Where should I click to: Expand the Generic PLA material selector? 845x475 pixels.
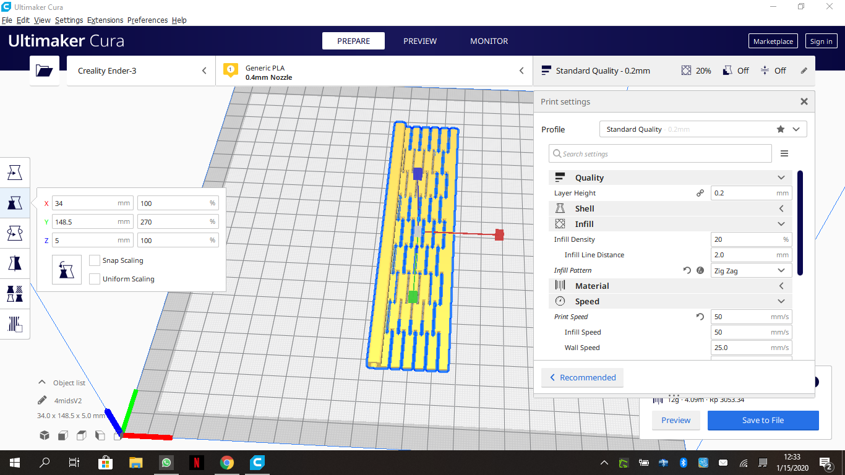374,71
